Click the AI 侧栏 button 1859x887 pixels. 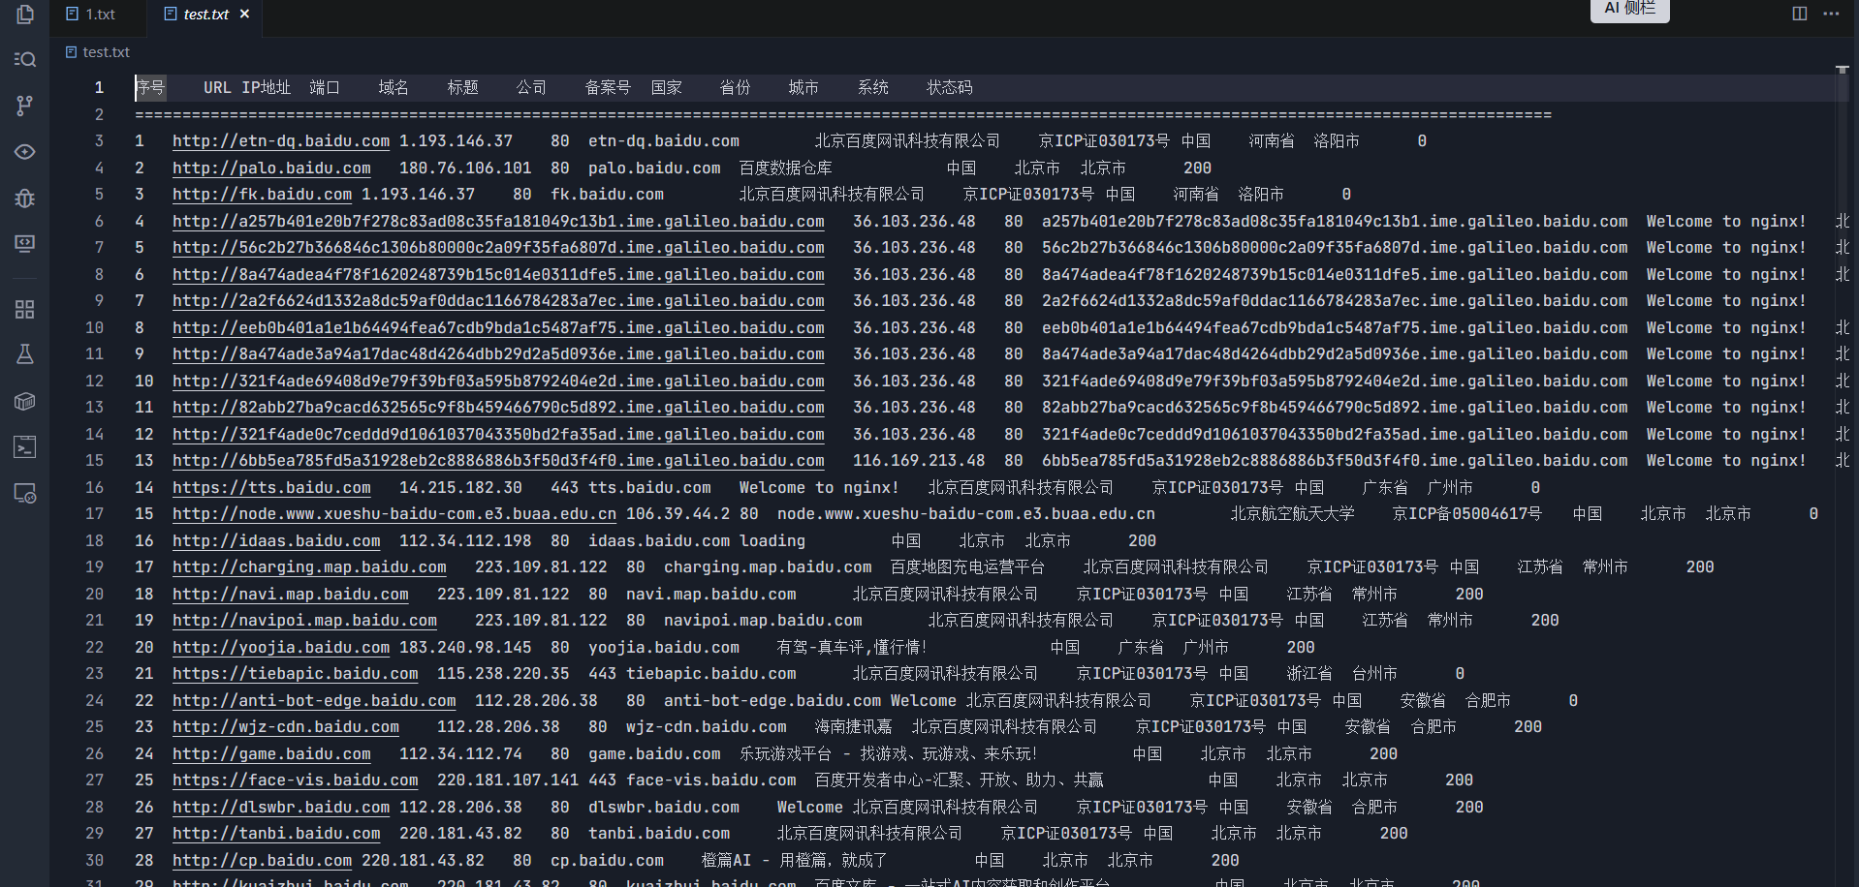pyautogui.click(x=1629, y=9)
